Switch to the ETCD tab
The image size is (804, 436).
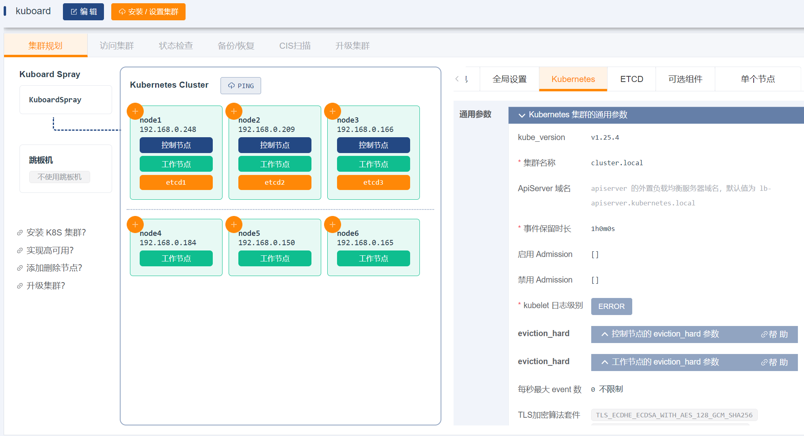pyautogui.click(x=631, y=79)
